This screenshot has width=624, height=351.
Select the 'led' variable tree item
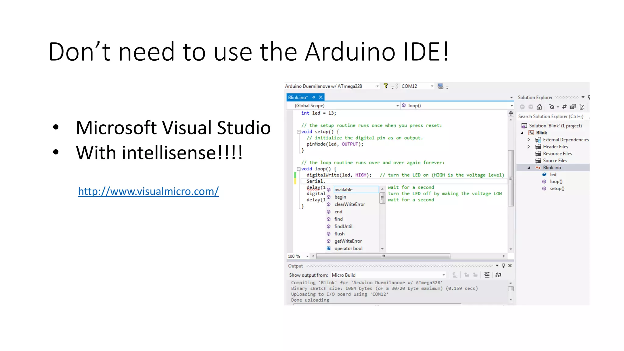(553, 175)
